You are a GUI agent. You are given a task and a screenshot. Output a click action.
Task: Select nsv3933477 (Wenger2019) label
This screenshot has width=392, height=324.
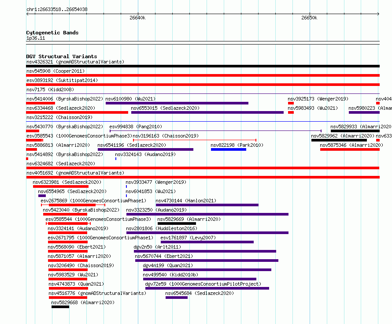(x=156, y=182)
